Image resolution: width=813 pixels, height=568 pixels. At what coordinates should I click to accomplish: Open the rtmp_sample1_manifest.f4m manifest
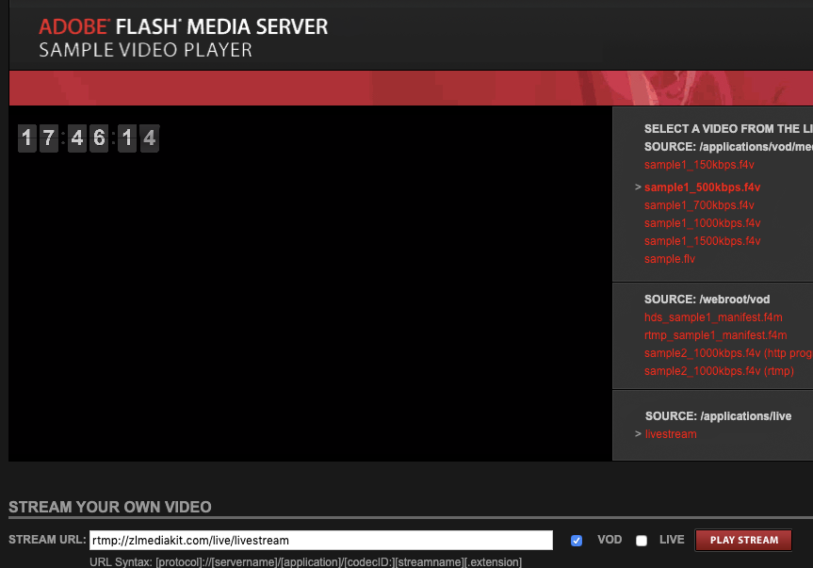coord(715,334)
